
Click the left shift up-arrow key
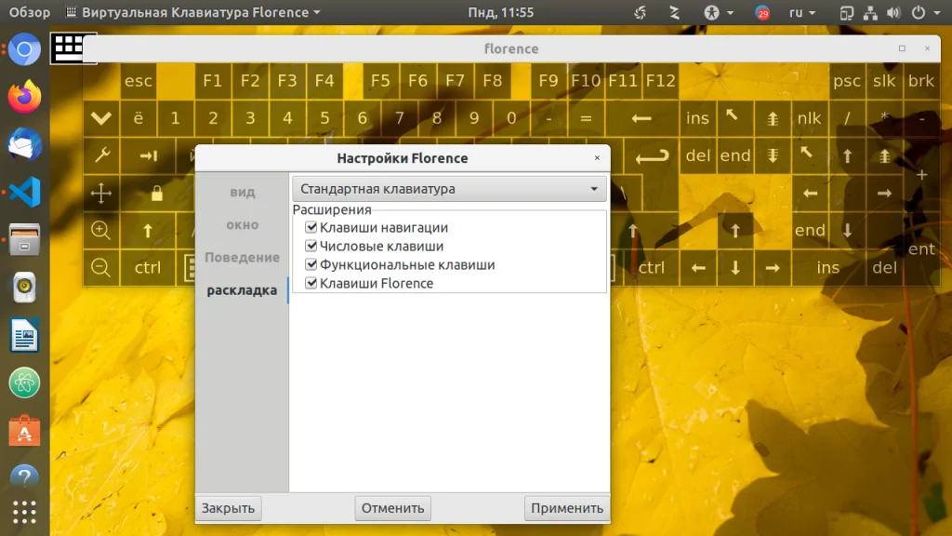coord(148,231)
